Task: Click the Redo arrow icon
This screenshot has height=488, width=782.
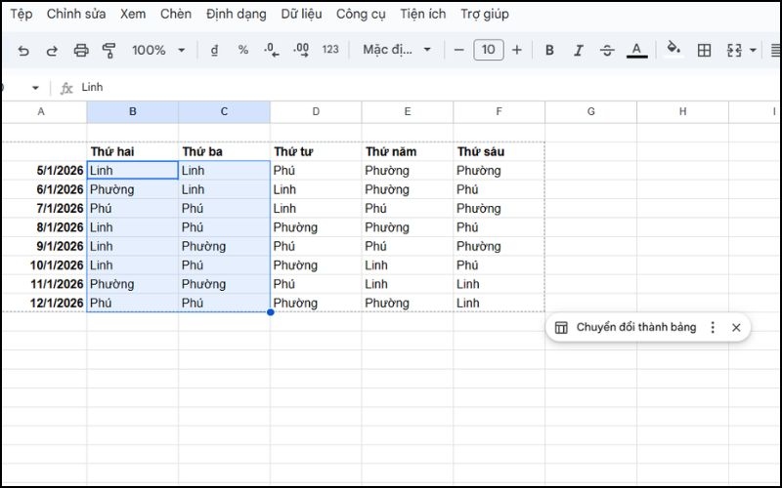Action: pos(52,50)
